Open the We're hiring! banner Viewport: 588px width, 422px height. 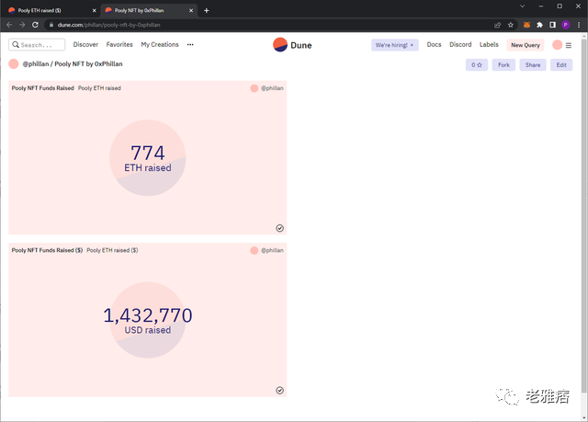click(391, 45)
